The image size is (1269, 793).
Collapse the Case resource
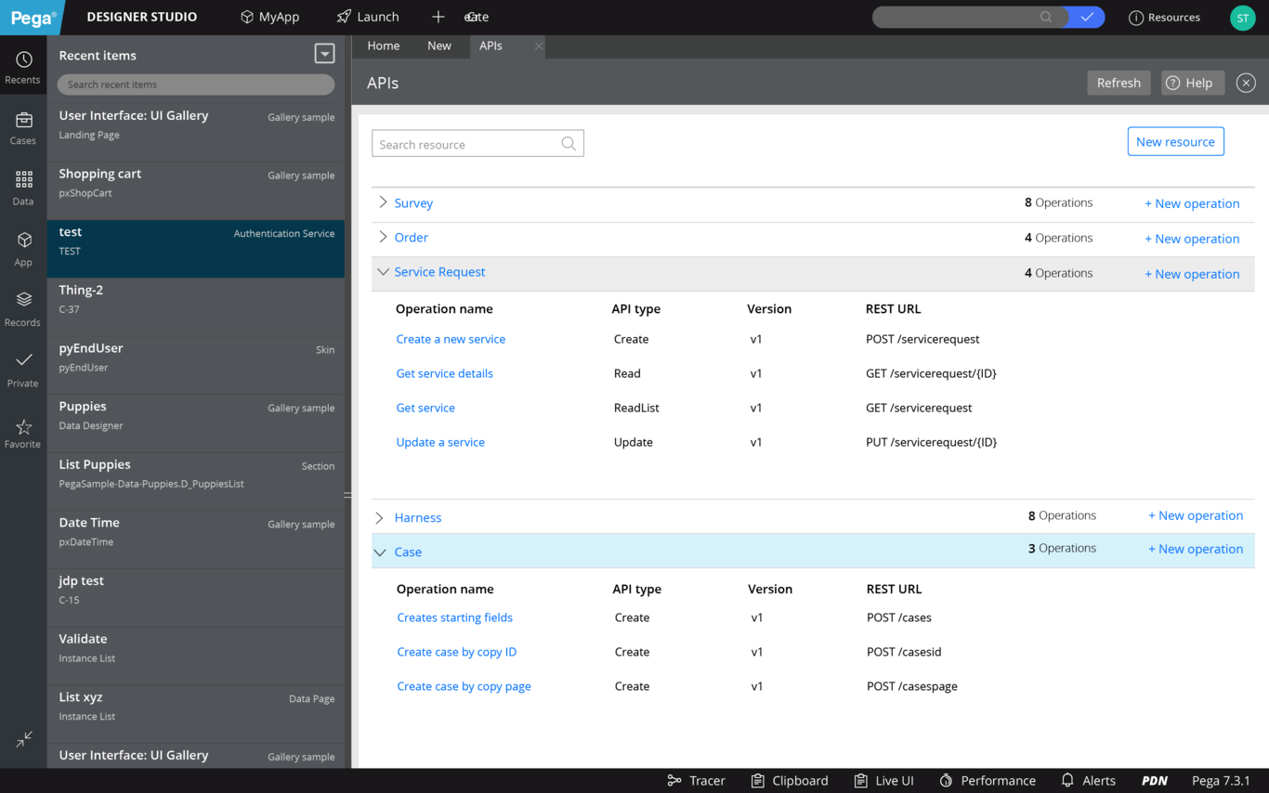pyautogui.click(x=379, y=552)
